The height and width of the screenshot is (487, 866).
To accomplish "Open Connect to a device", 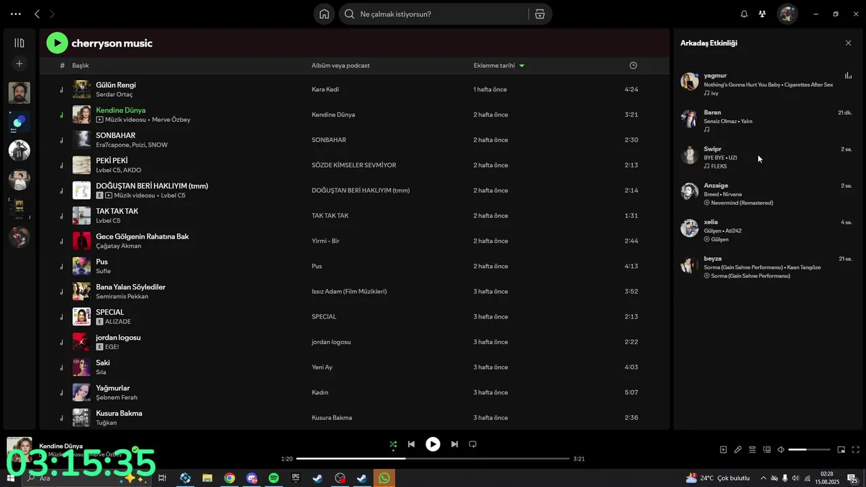I will [767, 450].
